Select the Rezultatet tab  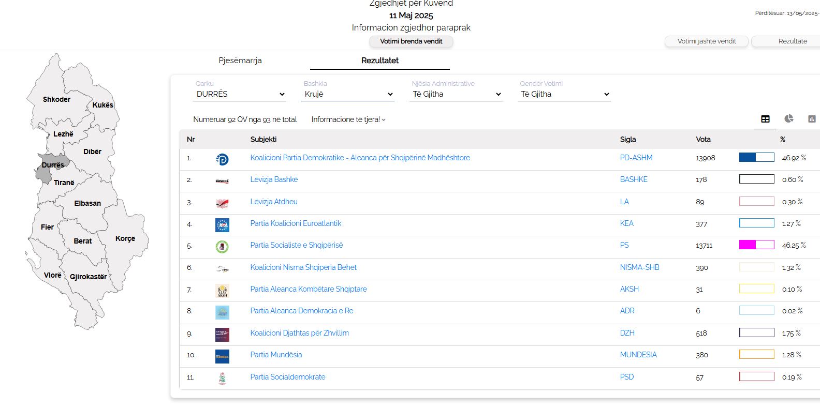(379, 60)
